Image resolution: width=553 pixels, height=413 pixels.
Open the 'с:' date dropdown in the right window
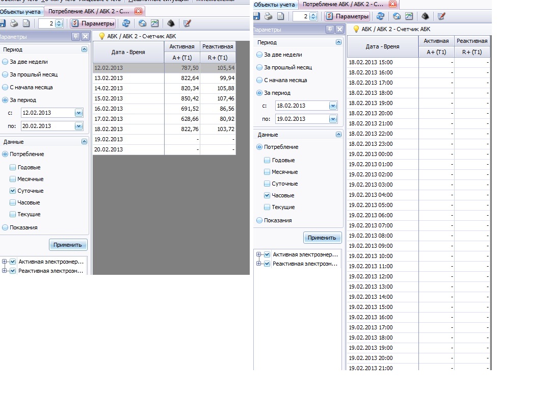333,106
